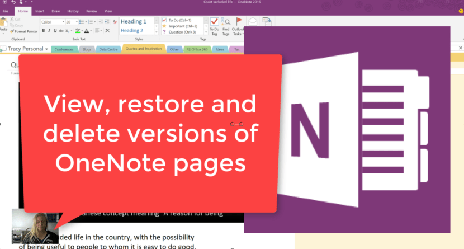464x249 pixels.
Task: Switch to the History ribbon tab
Action: coord(73,11)
